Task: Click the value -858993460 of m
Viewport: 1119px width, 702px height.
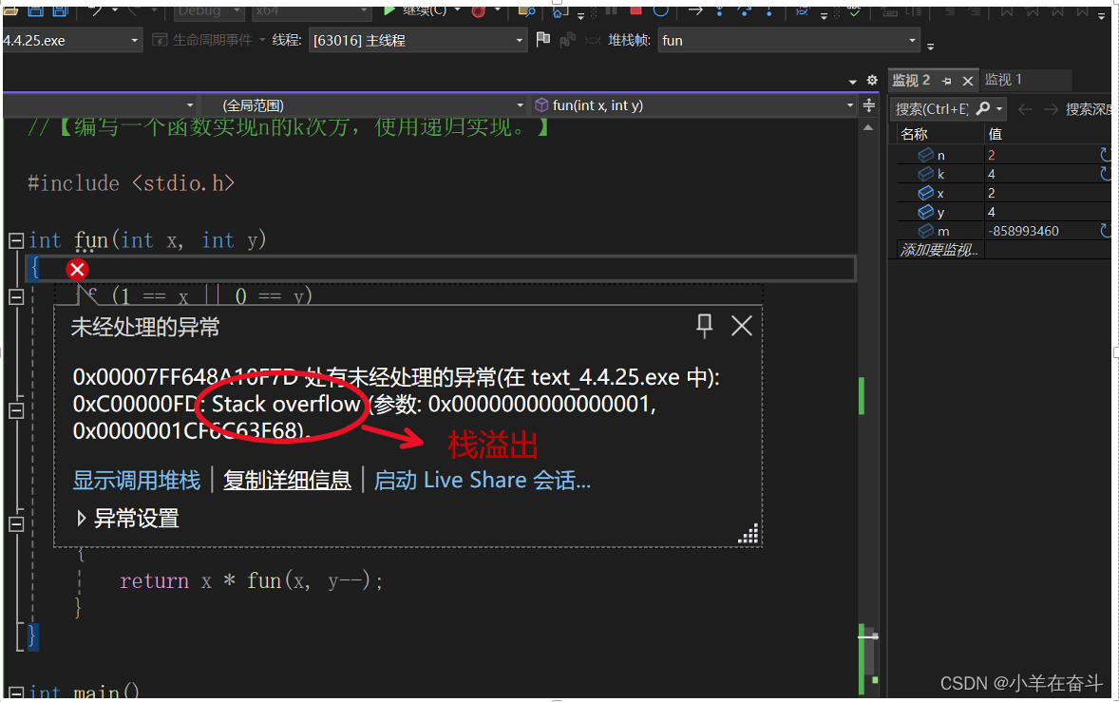Action: point(1023,231)
